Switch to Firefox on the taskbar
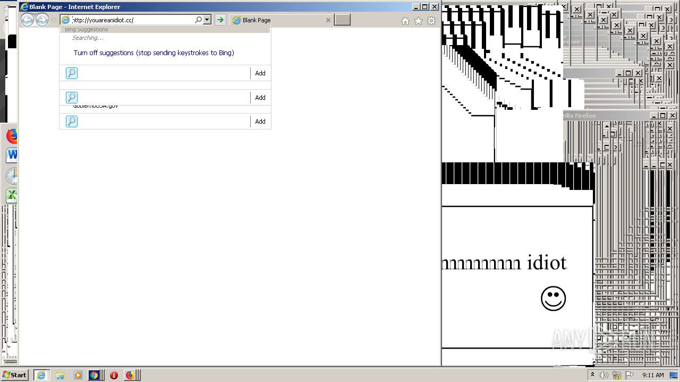Image resolution: width=680 pixels, height=382 pixels. coord(130,375)
